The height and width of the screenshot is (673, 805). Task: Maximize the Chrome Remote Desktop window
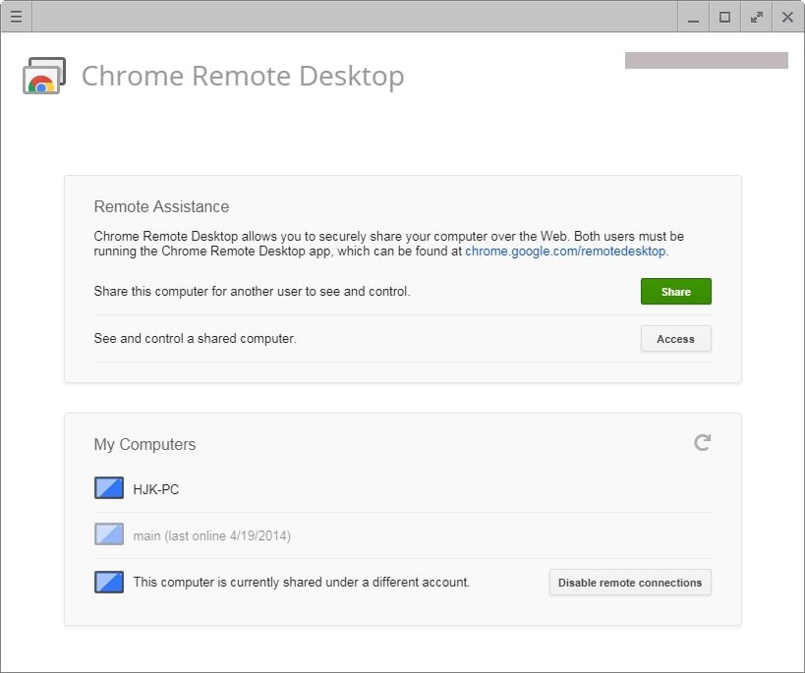tap(725, 17)
